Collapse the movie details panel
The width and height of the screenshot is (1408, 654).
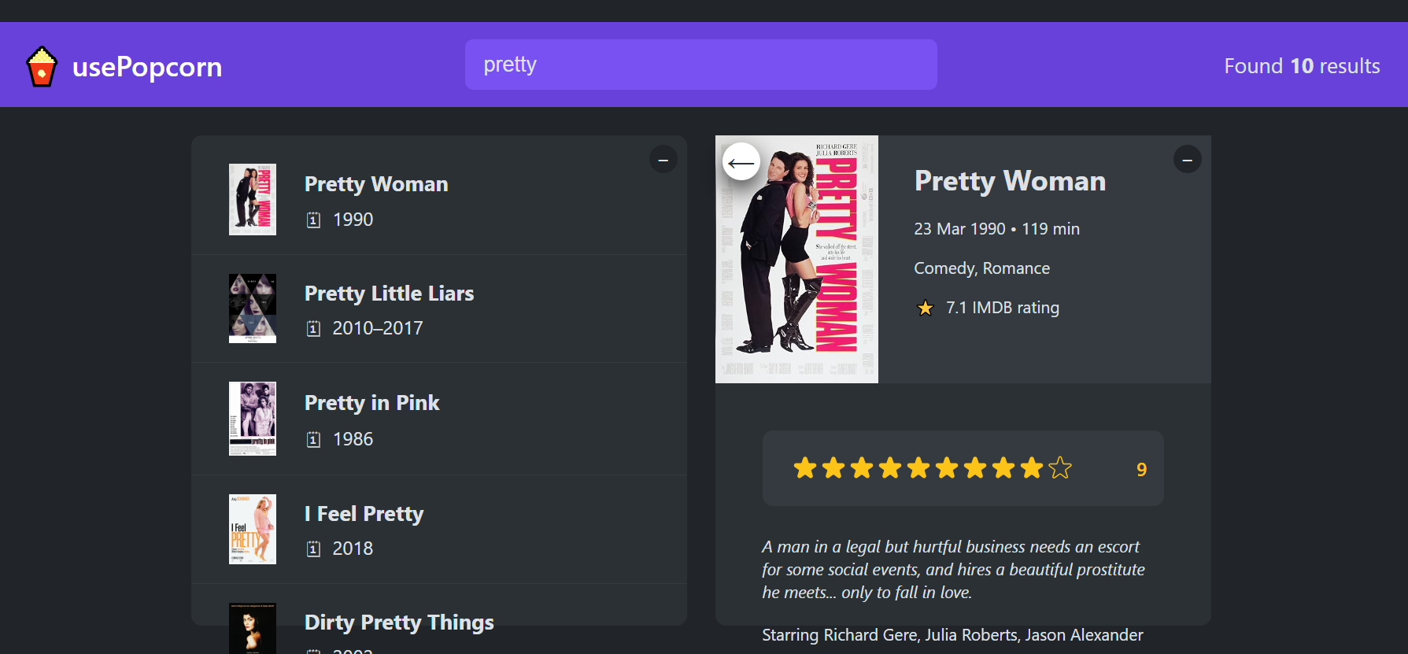pos(1187,160)
